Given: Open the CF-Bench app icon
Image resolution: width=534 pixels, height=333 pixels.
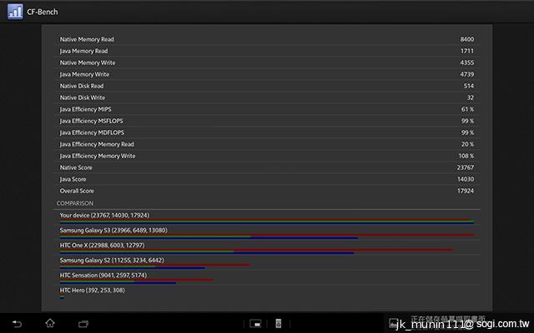Looking at the screenshot, I should coord(15,12).
